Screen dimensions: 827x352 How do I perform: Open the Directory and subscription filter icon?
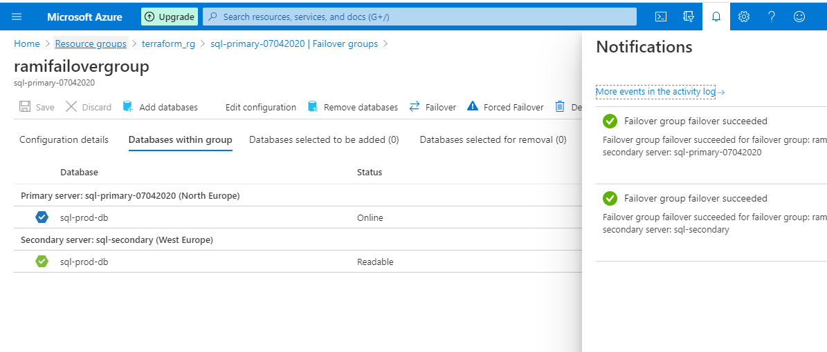689,17
